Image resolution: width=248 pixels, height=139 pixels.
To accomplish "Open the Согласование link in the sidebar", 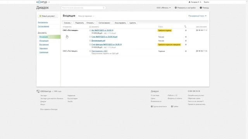I will coord(43,26).
